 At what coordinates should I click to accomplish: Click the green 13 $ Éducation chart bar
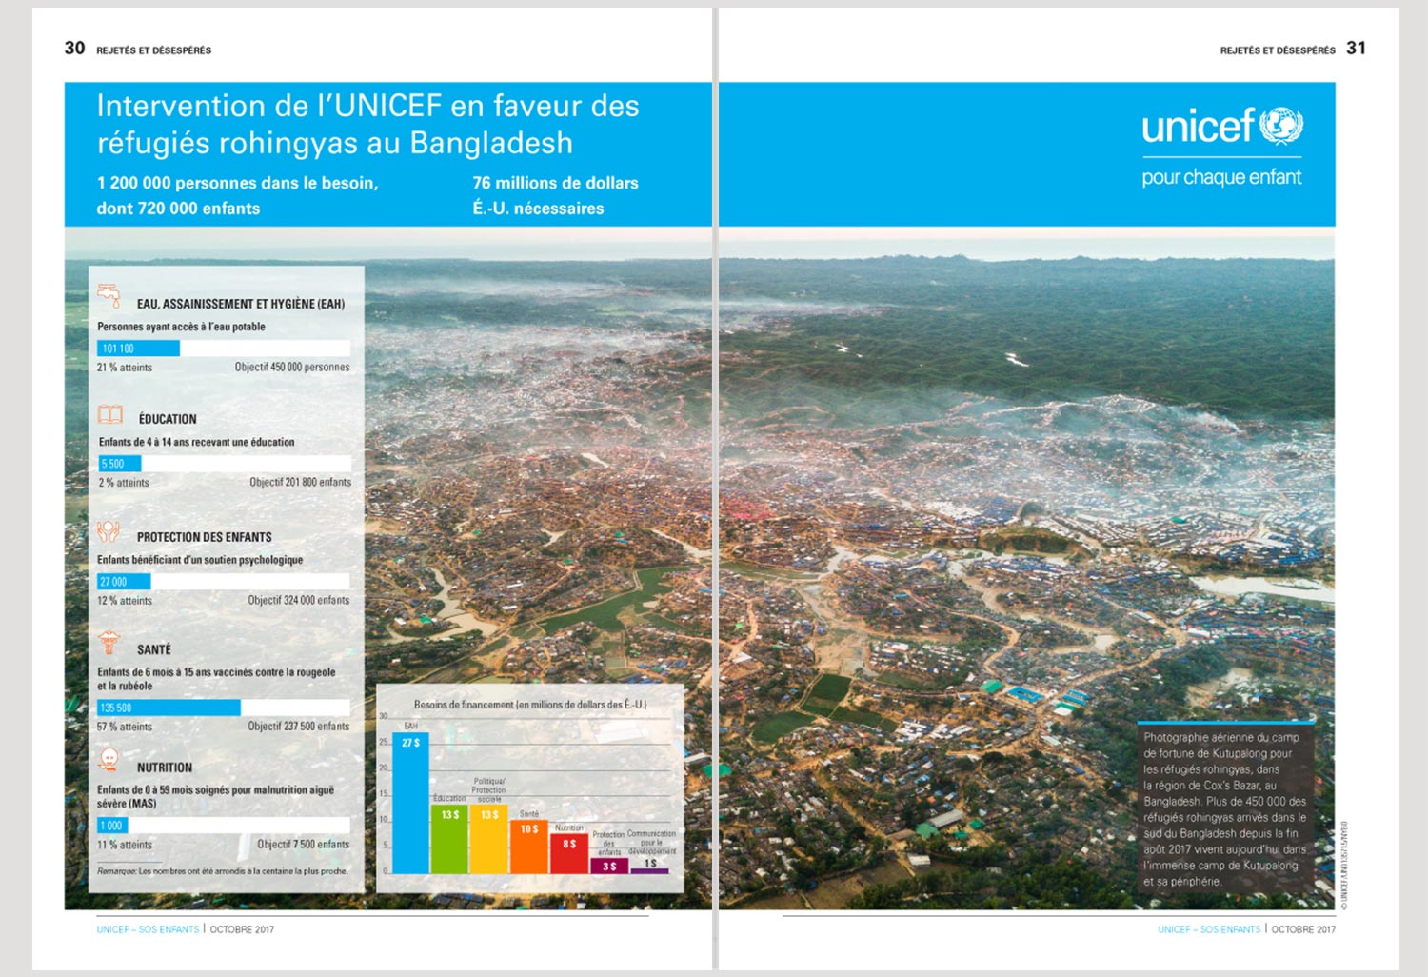pos(449,839)
